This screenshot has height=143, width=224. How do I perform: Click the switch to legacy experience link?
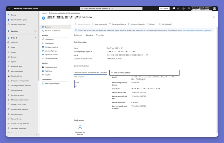coord(197,30)
